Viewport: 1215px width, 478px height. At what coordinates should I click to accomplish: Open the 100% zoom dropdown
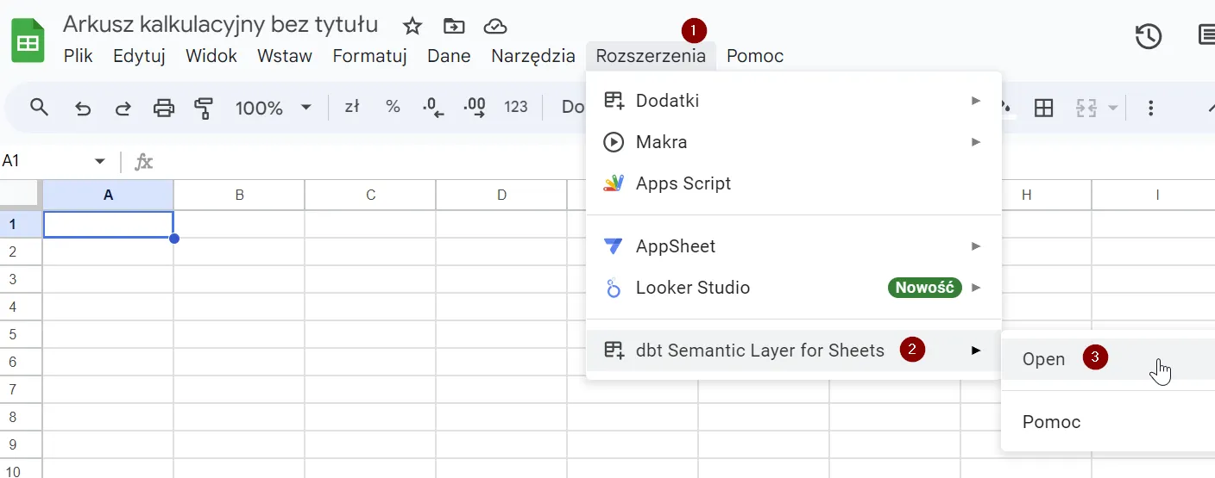[272, 108]
